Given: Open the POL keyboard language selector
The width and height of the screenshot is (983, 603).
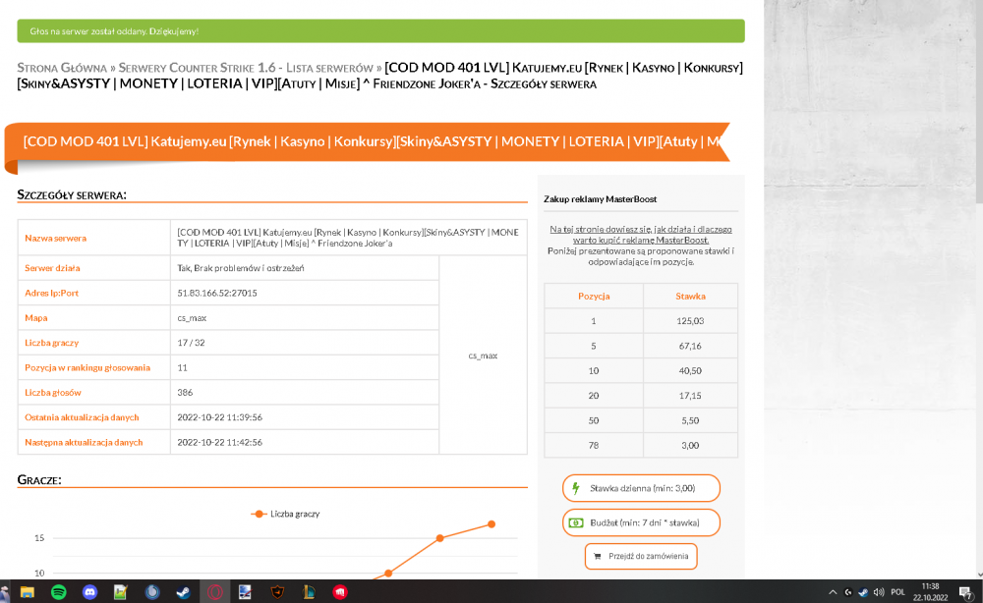Looking at the screenshot, I should [x=897, y=592].
